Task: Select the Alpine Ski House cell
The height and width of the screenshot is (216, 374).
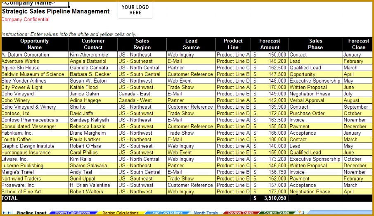Action: pyautogui.click(x=35, y=68)
